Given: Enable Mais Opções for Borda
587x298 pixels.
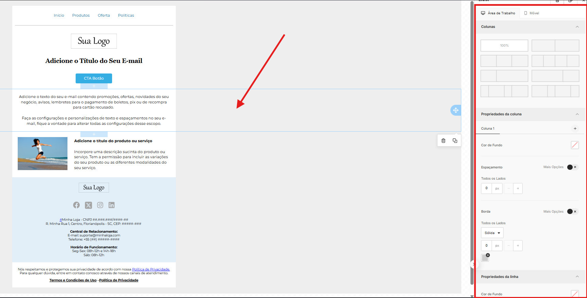Looking at the screenshot, I should (x=572, y=212).
